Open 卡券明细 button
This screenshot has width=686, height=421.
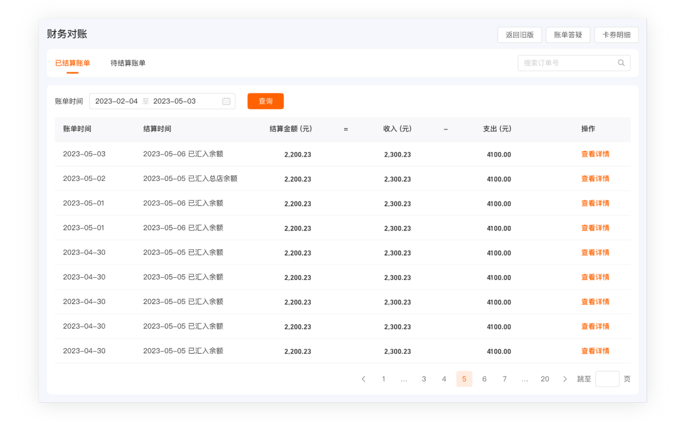pos(616,35)
